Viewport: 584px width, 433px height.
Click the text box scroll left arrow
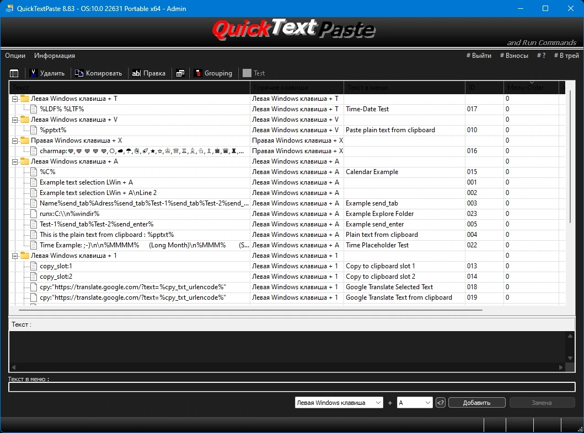click(x=13, y=367)
